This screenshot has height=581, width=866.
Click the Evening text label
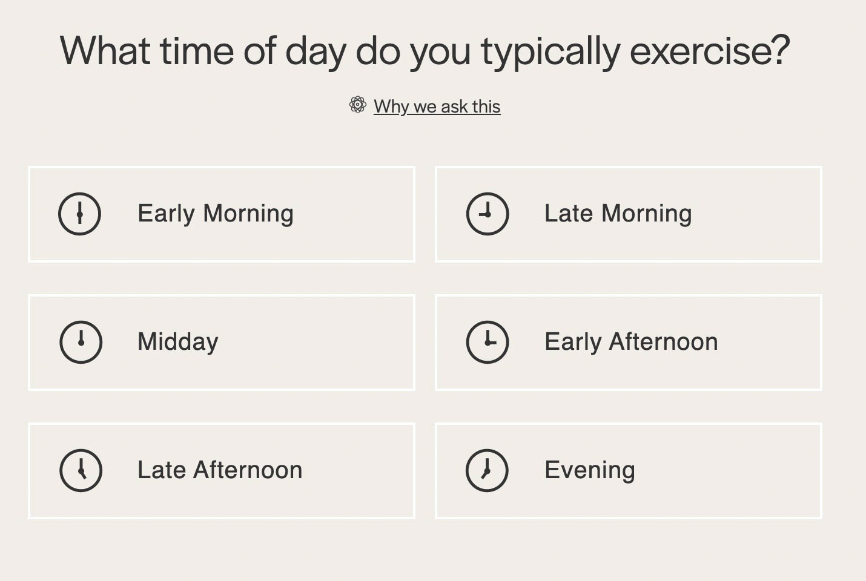(590, 471)
